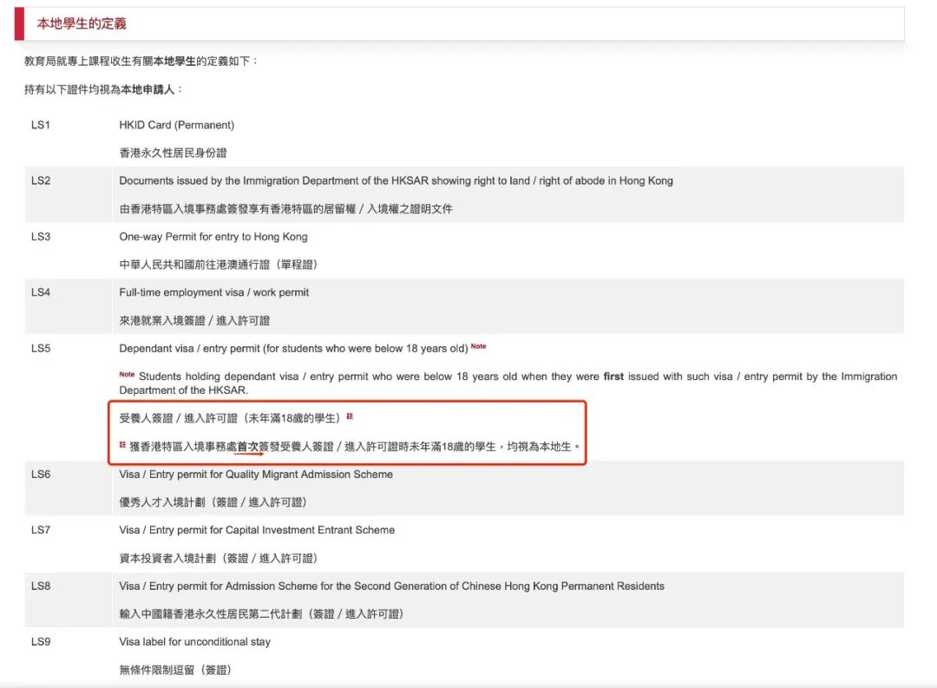Click Visa label for unconditional stay

(x=194, y=642)
